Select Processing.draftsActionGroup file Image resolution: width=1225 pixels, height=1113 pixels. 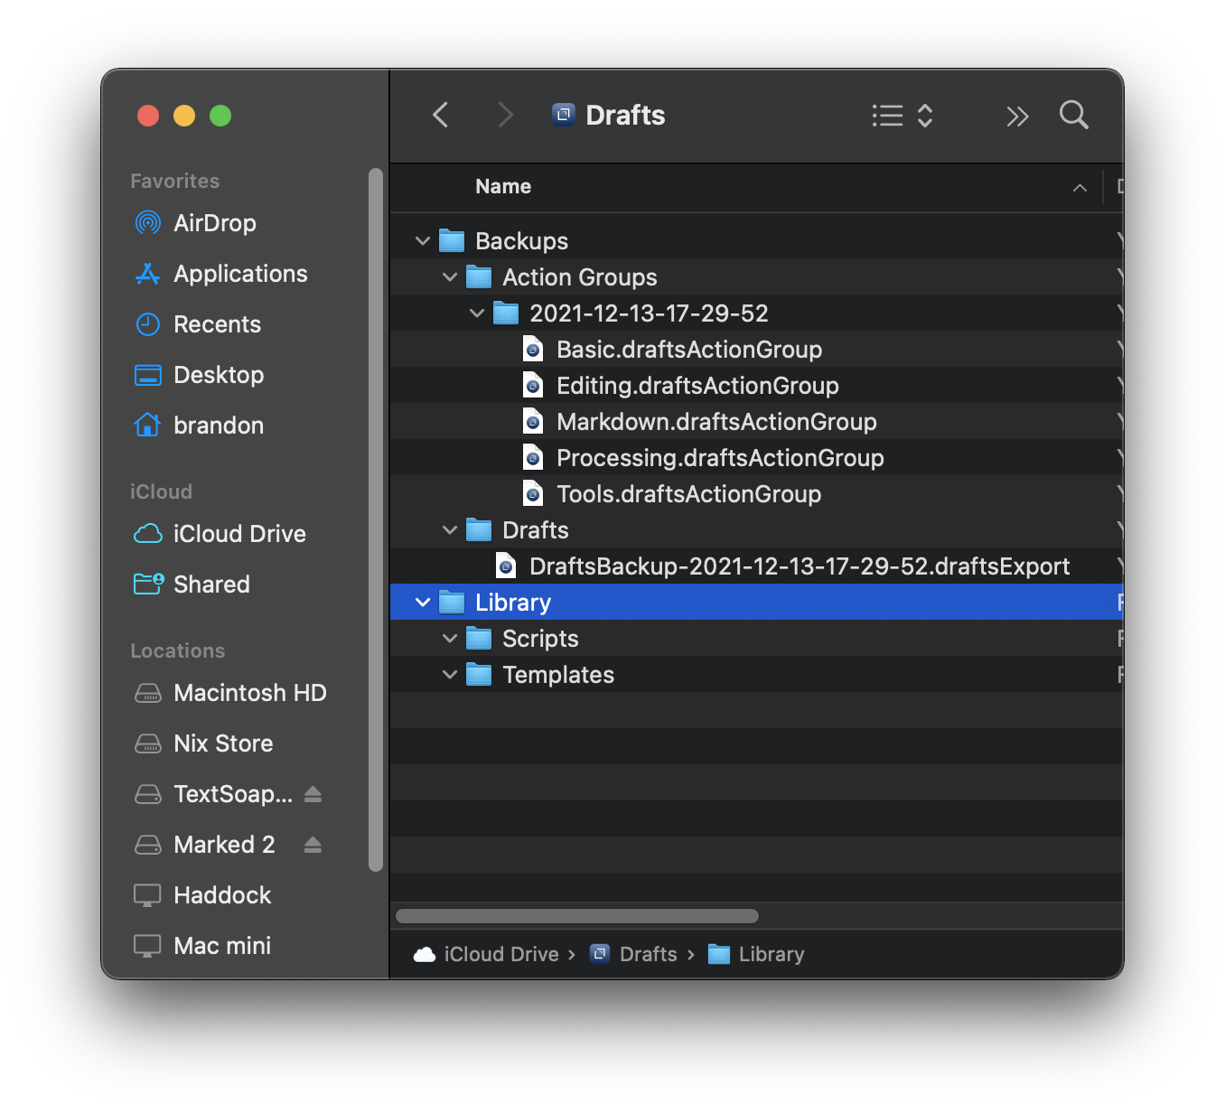[x=757, y=457]
